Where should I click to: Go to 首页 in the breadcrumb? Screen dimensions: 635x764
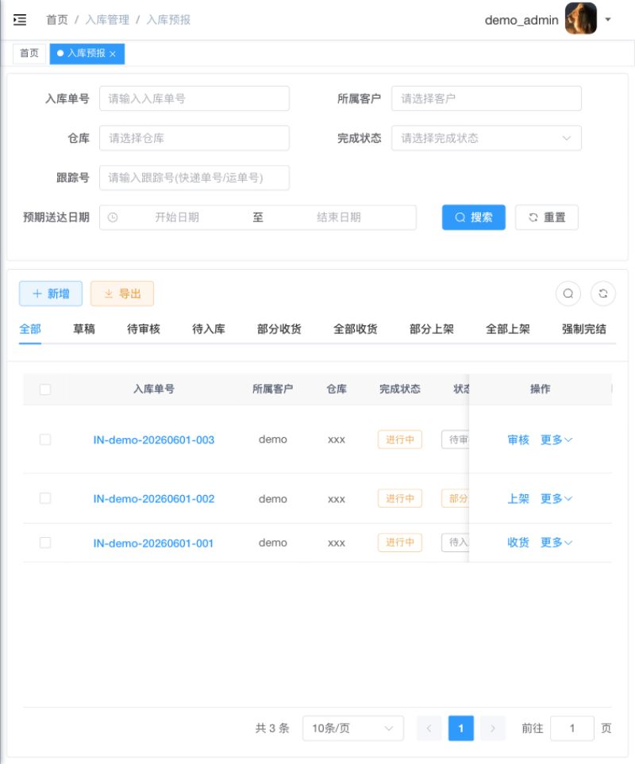(57, 20)
